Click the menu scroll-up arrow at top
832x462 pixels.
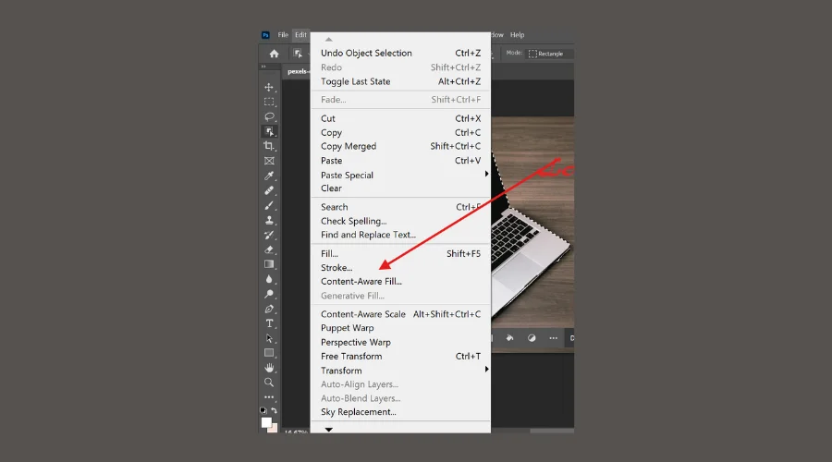coord(329,39)
